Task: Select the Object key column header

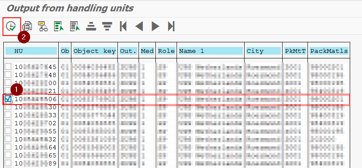Action: [95, 51]
